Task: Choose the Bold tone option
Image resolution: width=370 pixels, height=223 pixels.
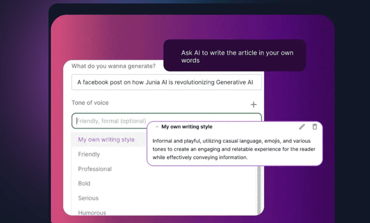Action: [x=84, y=183]
